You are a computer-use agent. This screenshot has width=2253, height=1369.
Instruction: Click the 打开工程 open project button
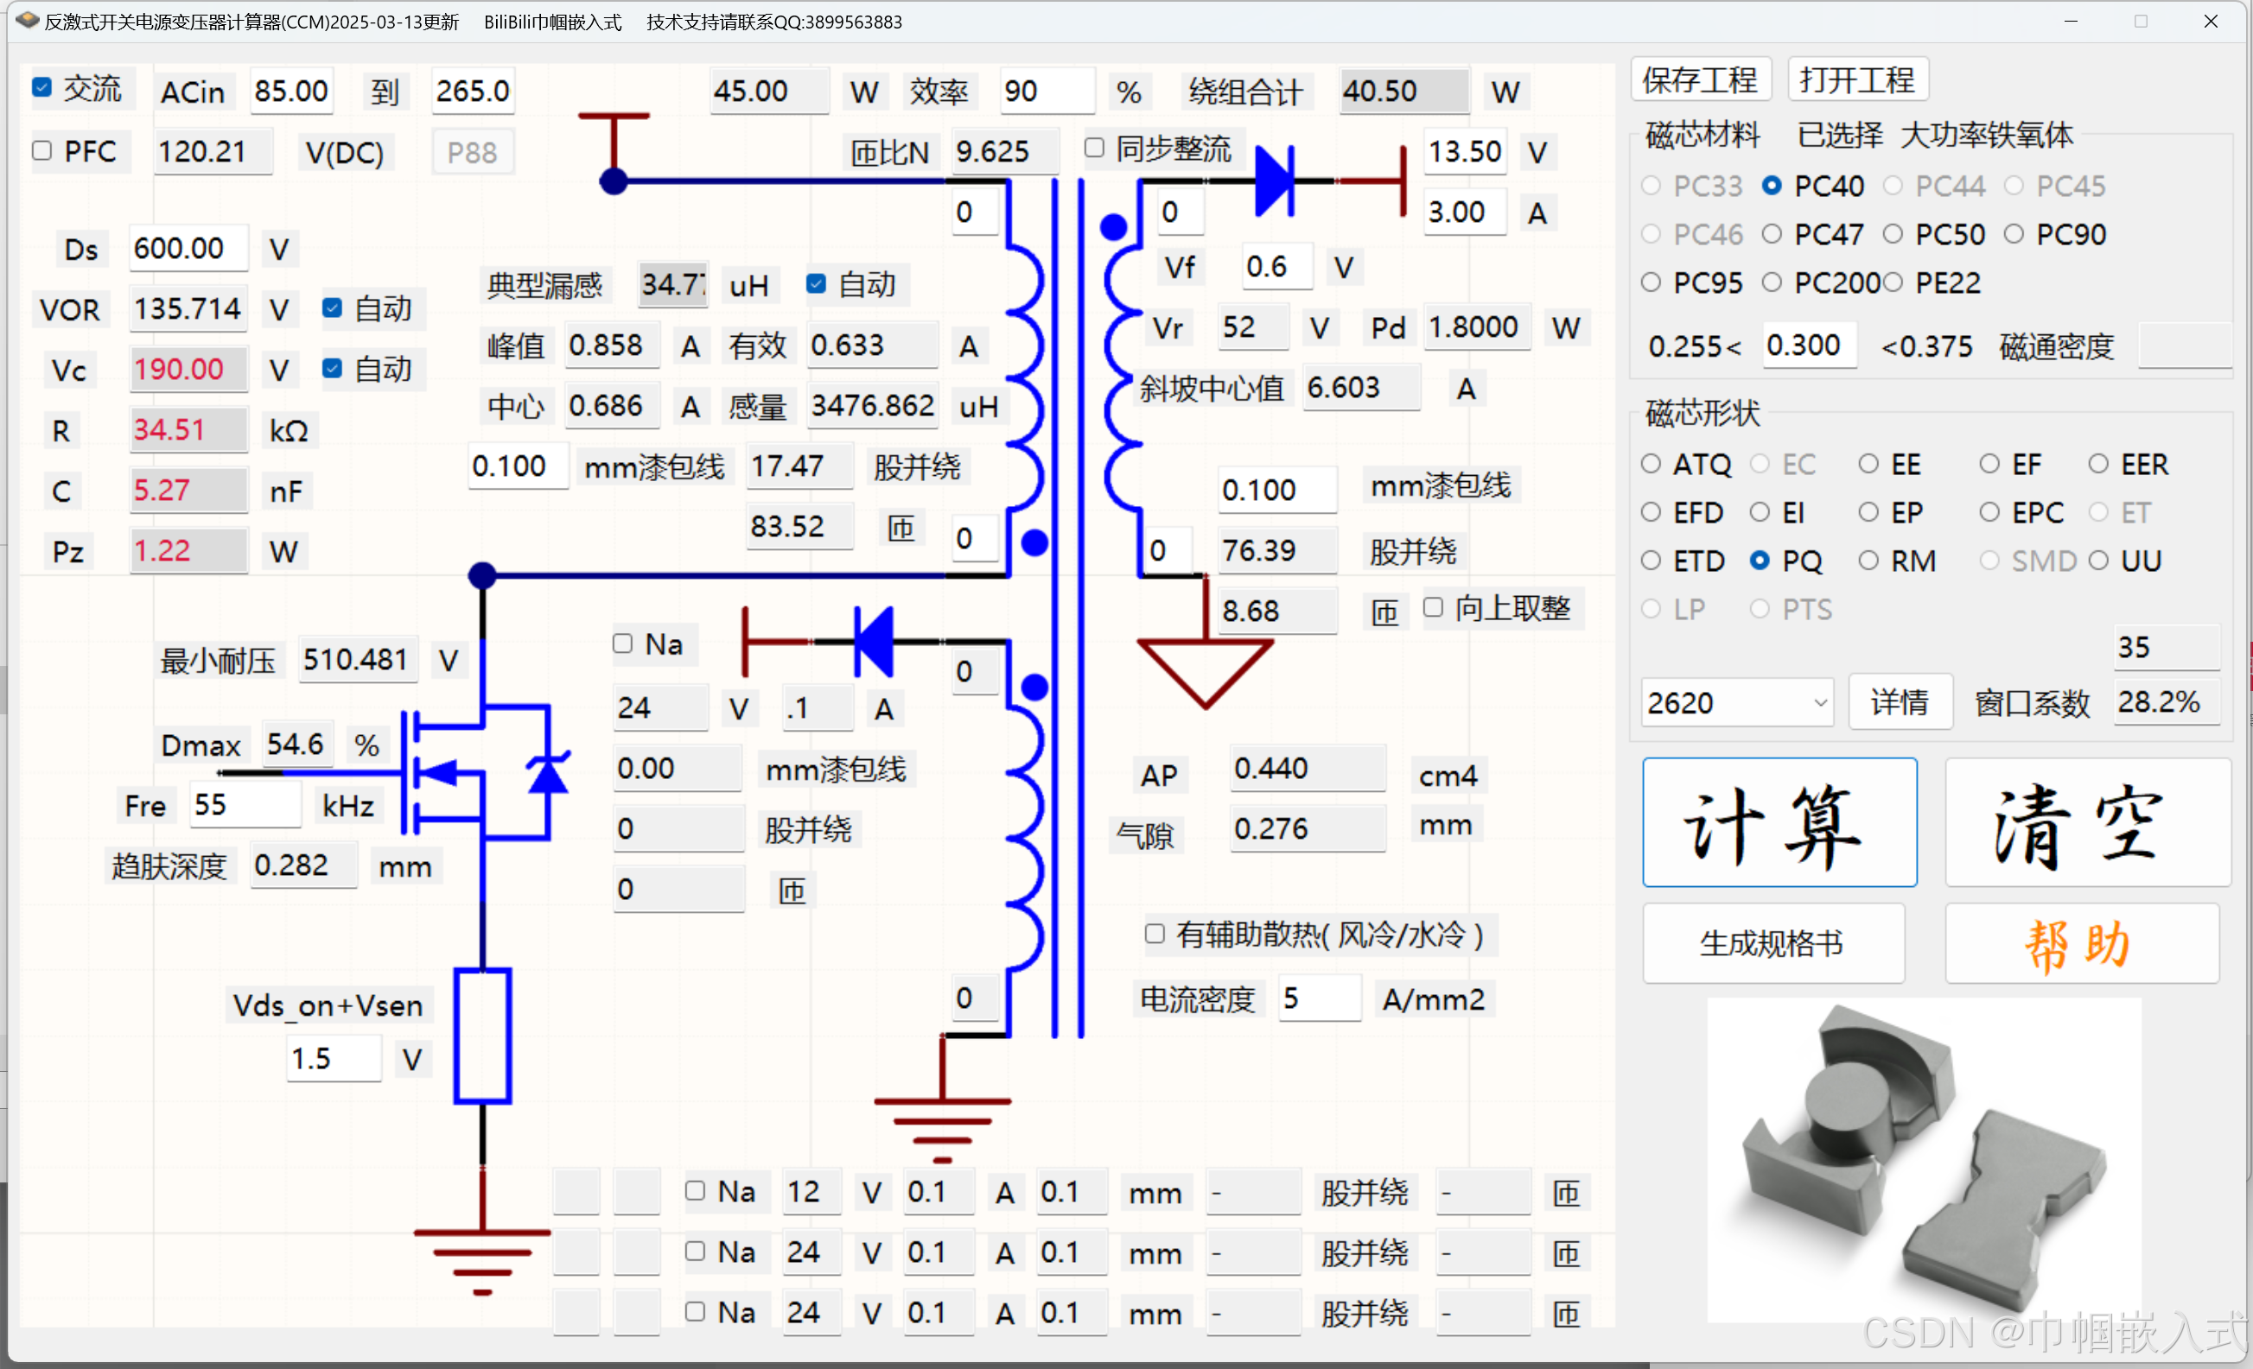[1857, 80]
